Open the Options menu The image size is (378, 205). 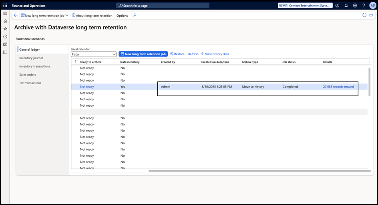[122, 16]
